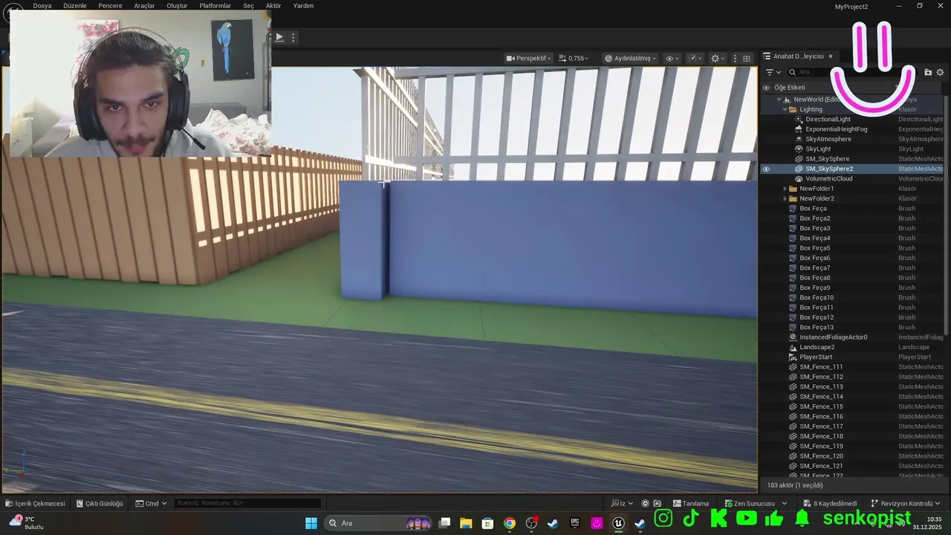Open the Revizyon Kontrolü dropdown
Screen dimensions: 951x535
[905, 503]
